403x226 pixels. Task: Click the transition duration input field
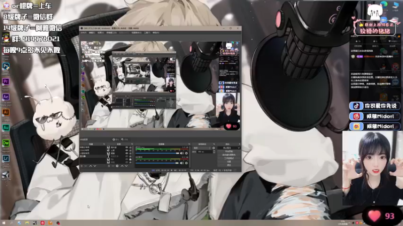tap(205, 152)
